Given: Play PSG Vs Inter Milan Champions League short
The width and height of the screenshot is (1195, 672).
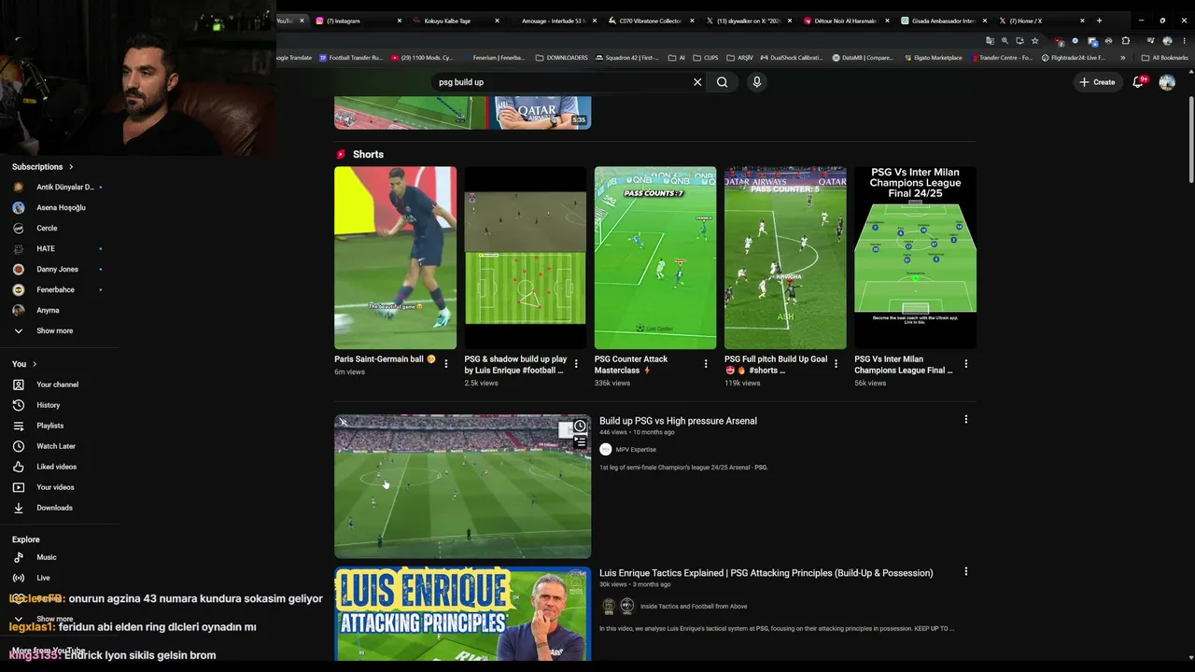Looking at the screenshot, I should click(915, 258).
